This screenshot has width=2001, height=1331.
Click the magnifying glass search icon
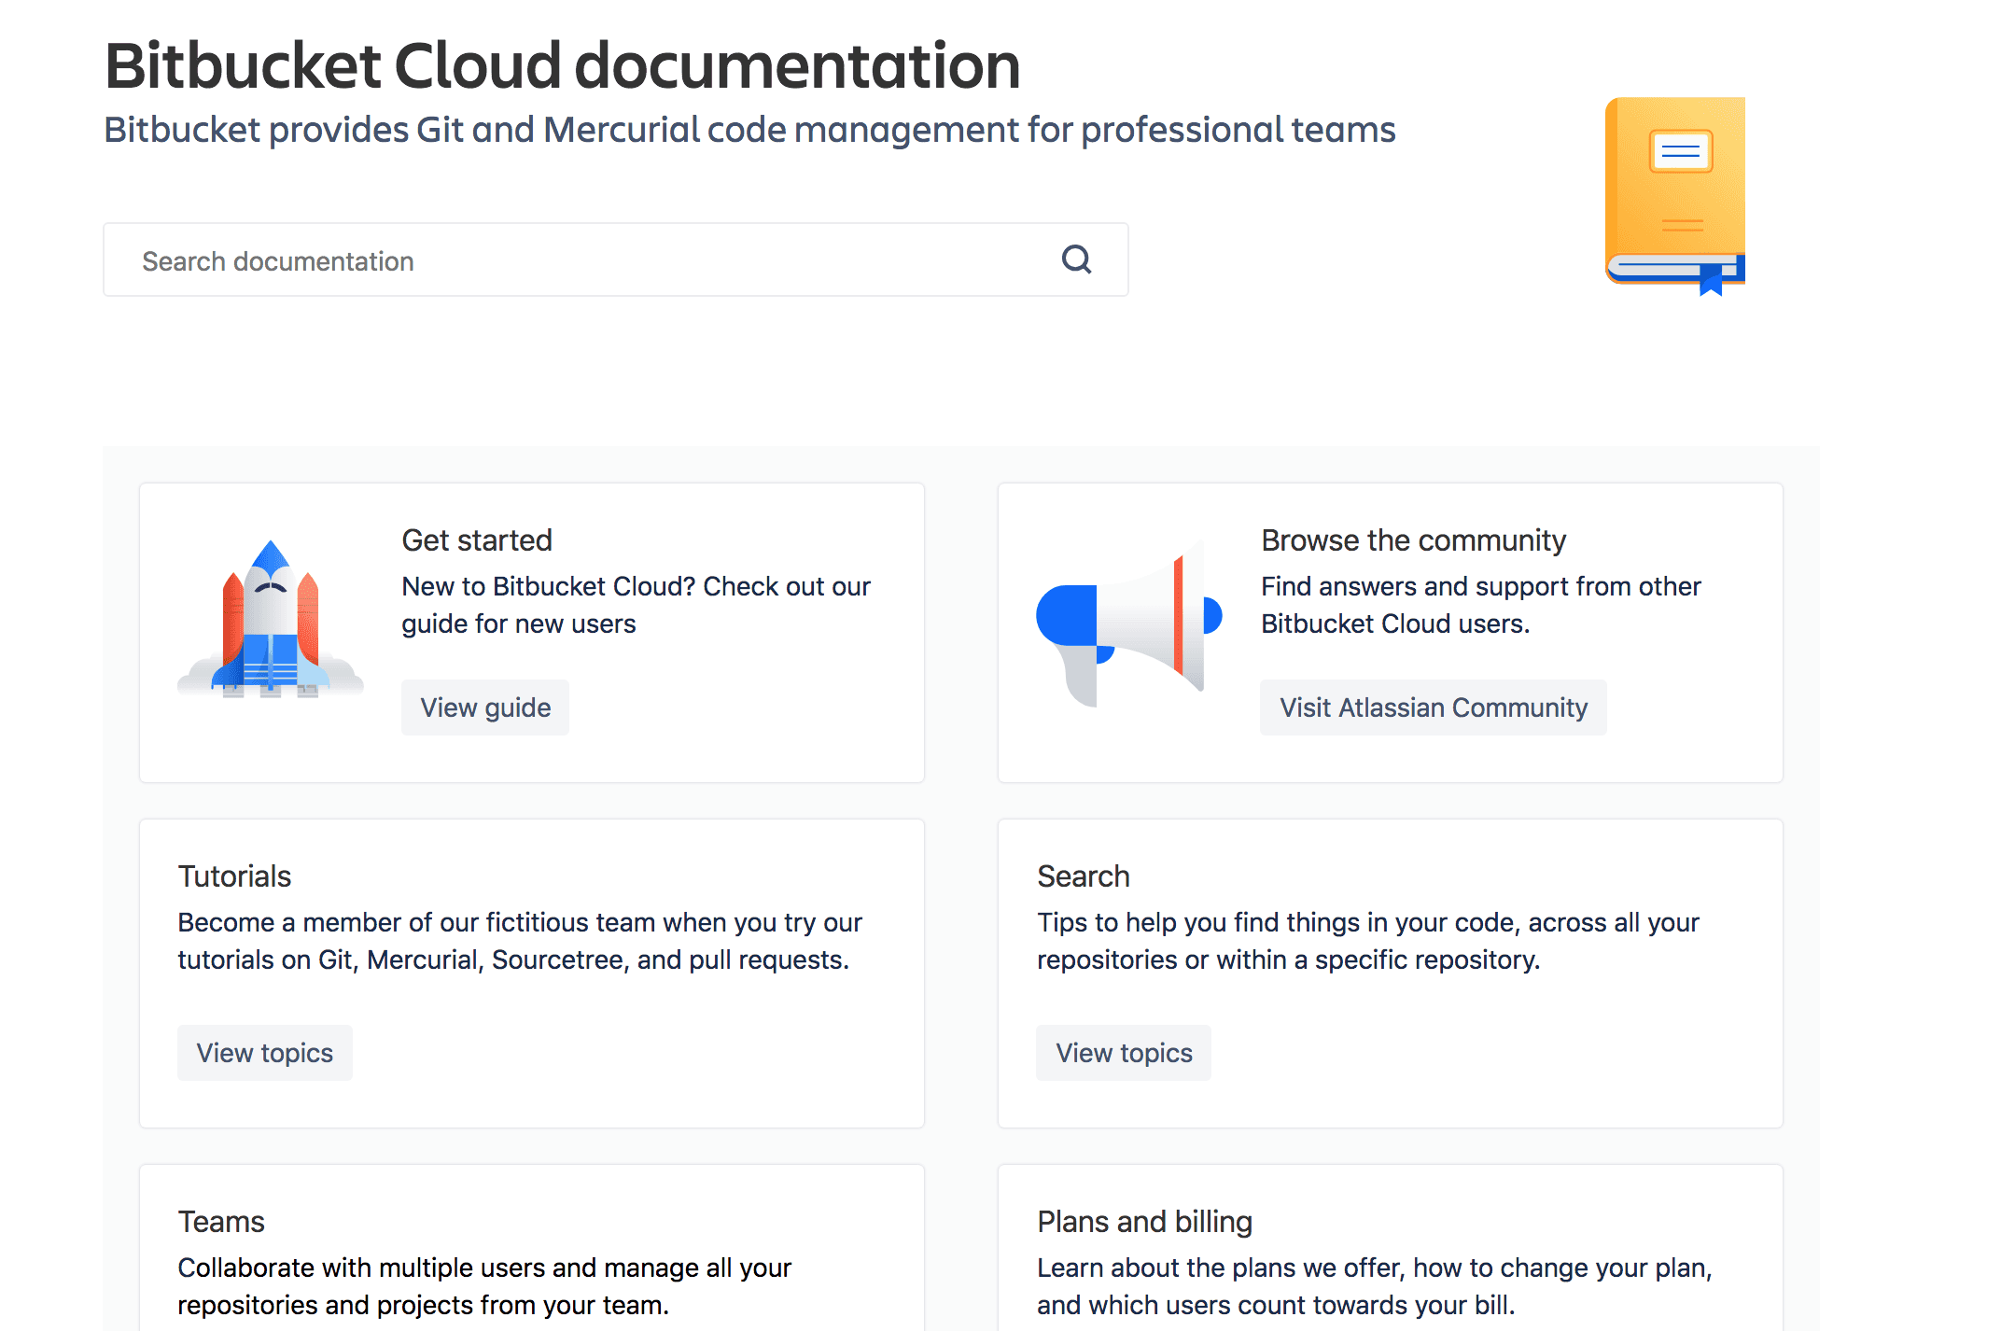coord(1076,259)
